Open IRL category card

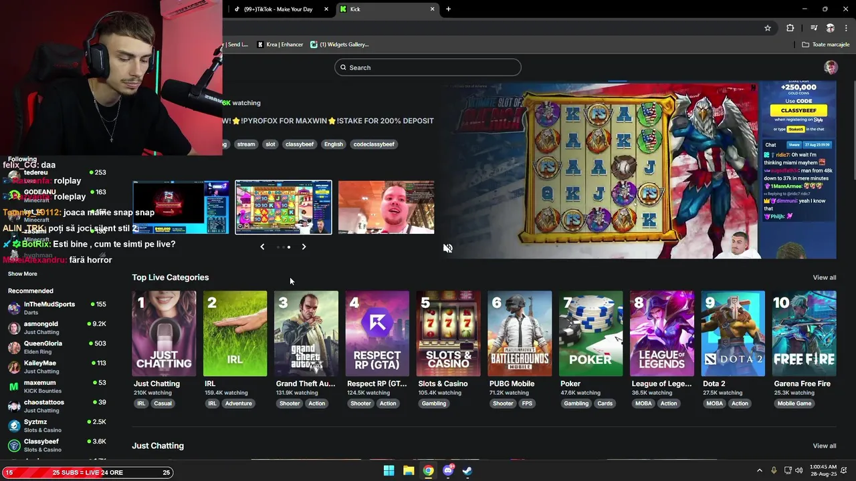(235, 333)
